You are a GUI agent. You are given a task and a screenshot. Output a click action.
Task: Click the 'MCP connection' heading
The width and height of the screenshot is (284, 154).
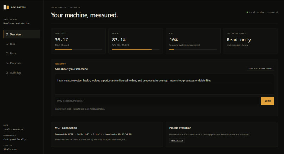tap(66, 128)
